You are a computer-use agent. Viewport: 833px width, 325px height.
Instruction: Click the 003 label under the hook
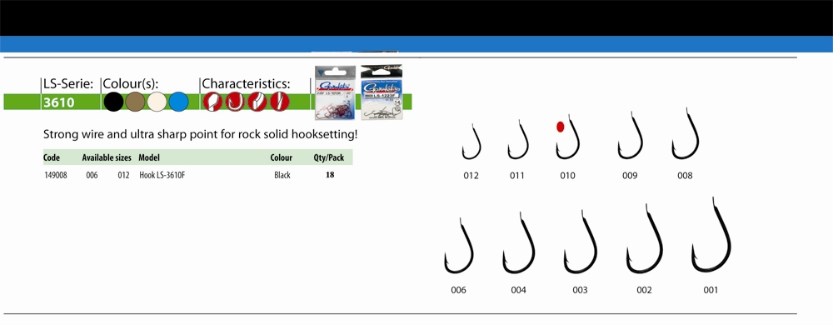(x=580, y=290)
